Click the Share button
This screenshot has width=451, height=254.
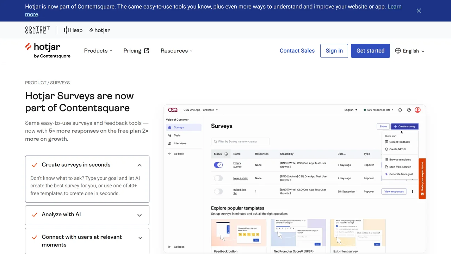click(x=383, y=126)
